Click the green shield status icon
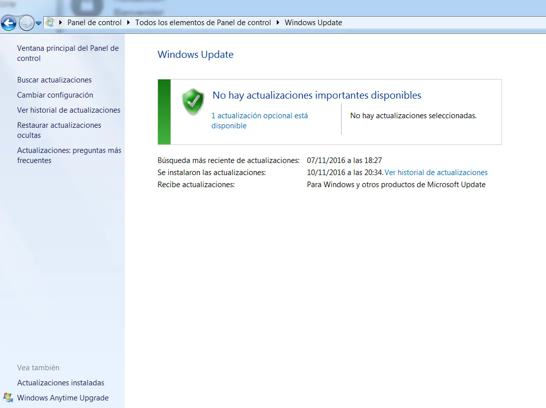 (x=193, y=102)
